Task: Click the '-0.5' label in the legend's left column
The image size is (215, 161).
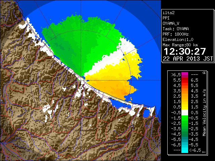Action: point(176,113)
